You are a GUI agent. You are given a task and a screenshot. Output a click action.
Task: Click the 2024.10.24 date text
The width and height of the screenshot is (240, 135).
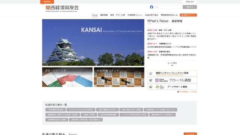(x=152, y=30)
